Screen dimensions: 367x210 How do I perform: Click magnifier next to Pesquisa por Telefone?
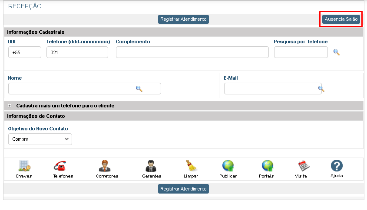pos(336,52)
